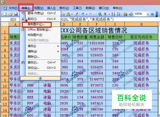Click cell with value 873072
160x117 pixels.
[97, 85]
